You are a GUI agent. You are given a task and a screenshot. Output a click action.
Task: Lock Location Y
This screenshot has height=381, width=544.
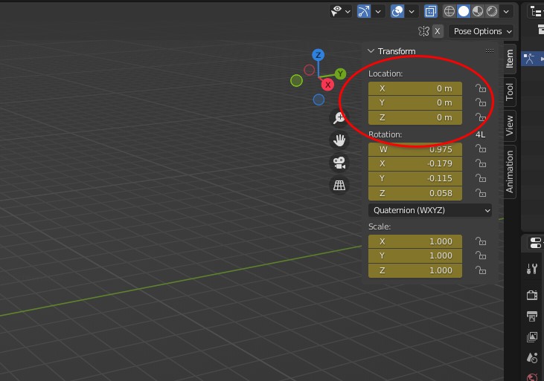point(481,103)
